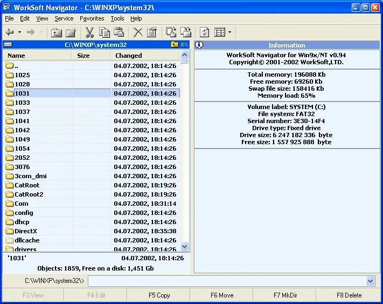This screenshot has height=304, width=383.
Task: Open the Edit menu
Action: tap(25, 18)
